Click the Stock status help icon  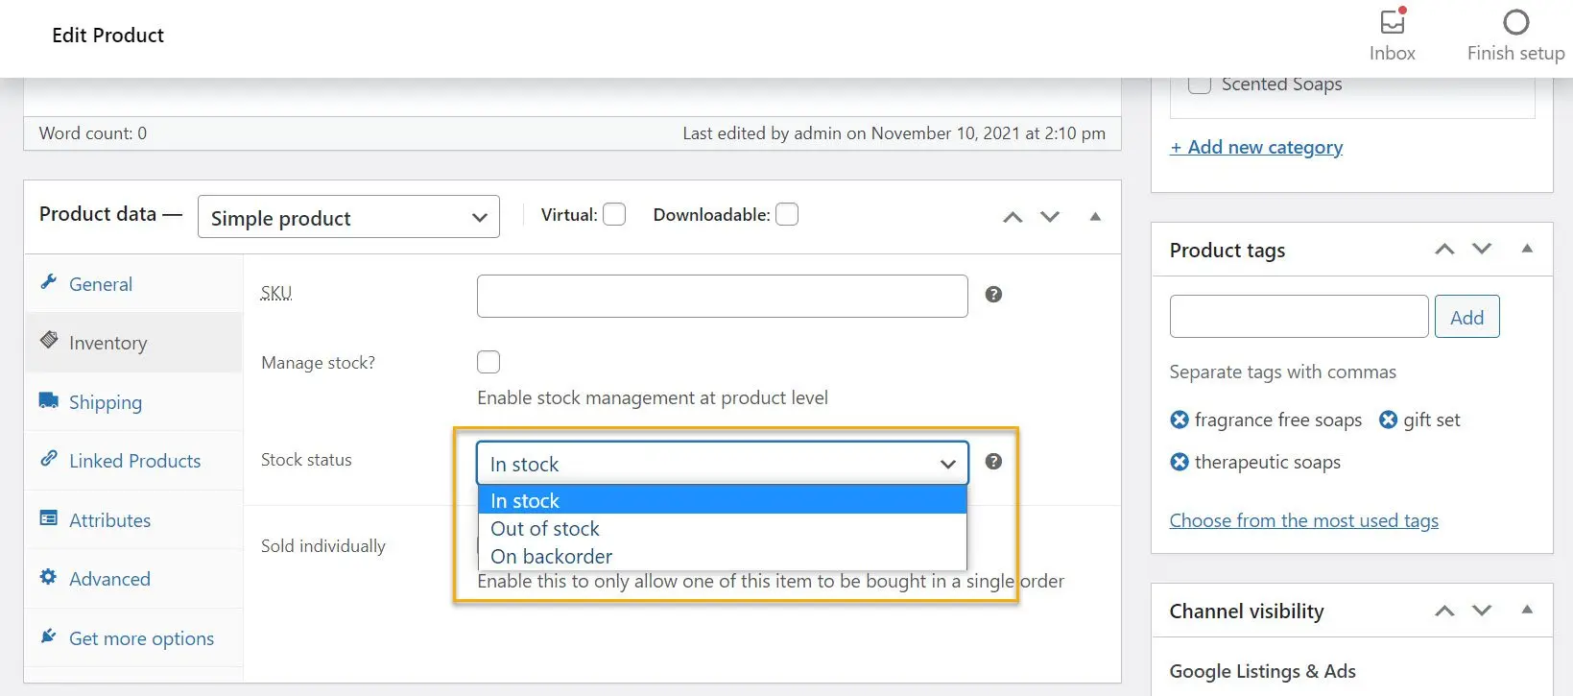pyautogui.click(x=993, y=462)
